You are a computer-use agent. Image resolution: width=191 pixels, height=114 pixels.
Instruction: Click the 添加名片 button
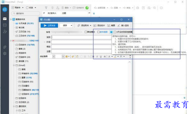[99, 26]
